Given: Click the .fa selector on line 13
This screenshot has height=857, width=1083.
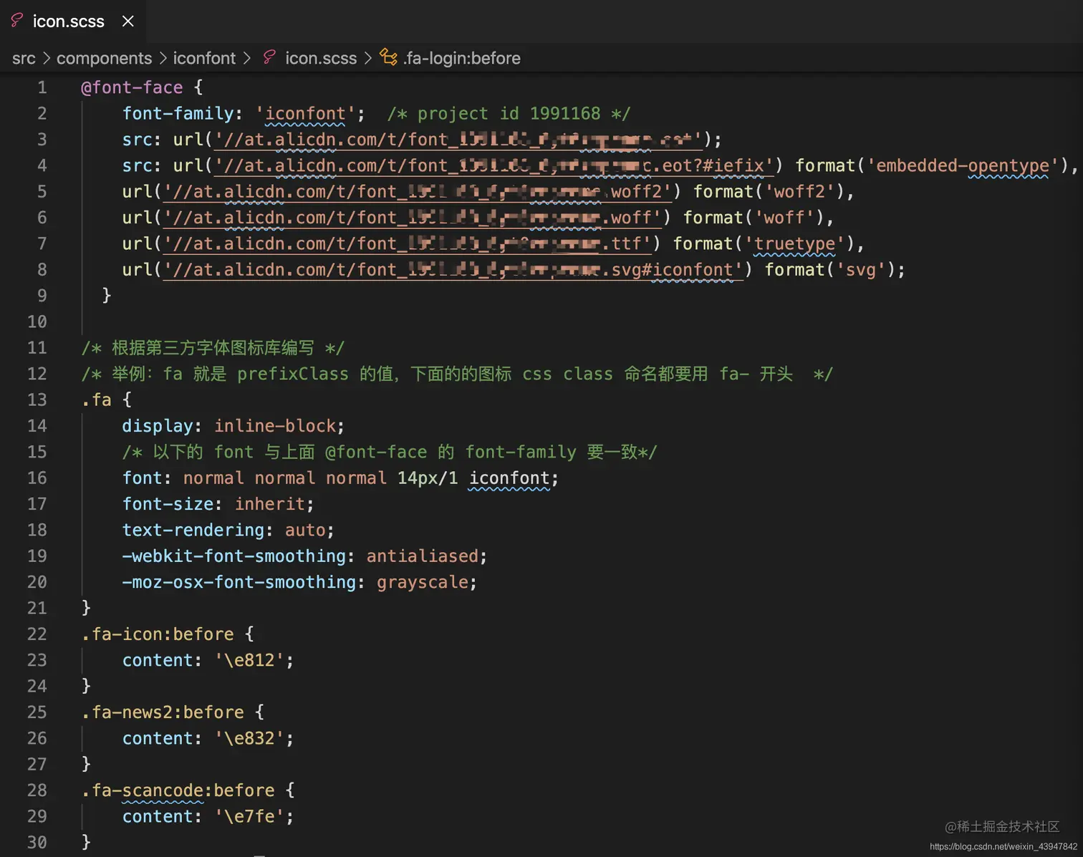Looking at the screenshot, I should [97, 400].
